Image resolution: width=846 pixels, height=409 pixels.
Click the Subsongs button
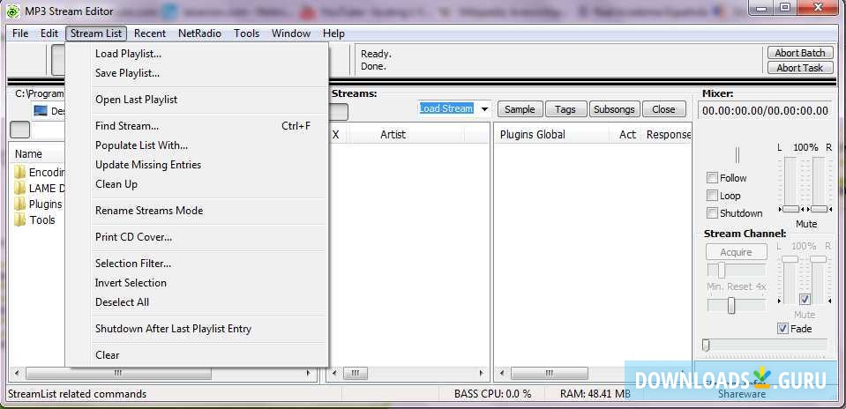(614, 109)
